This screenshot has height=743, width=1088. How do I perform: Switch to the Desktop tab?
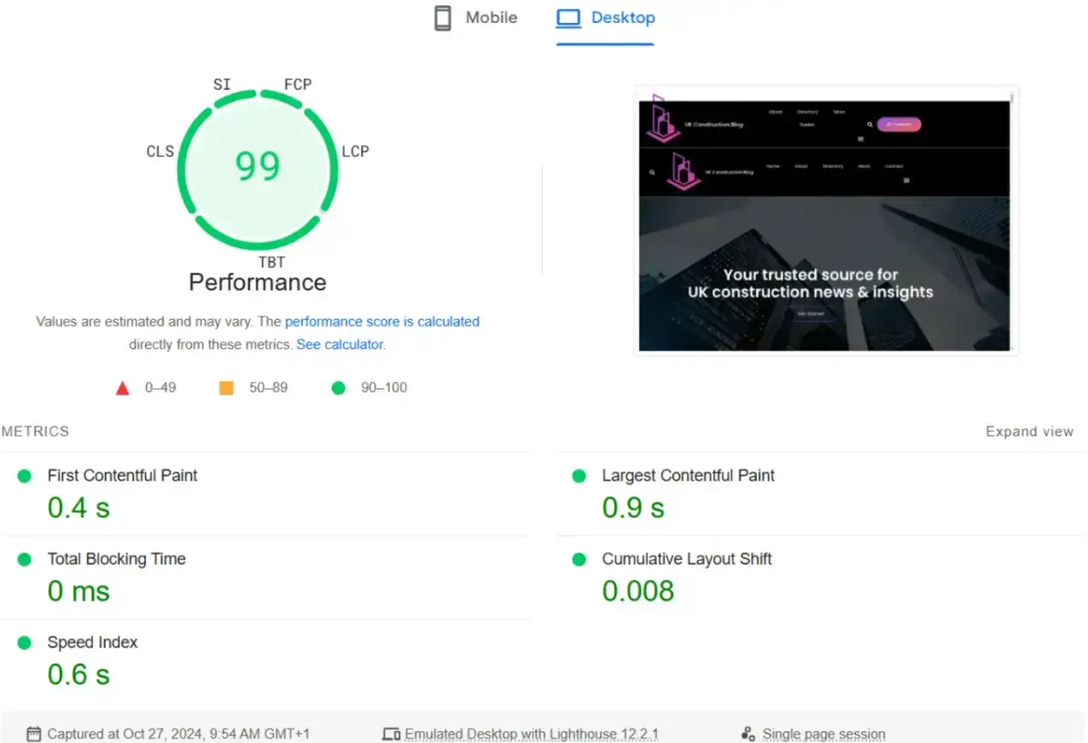(x=605, y=17)
